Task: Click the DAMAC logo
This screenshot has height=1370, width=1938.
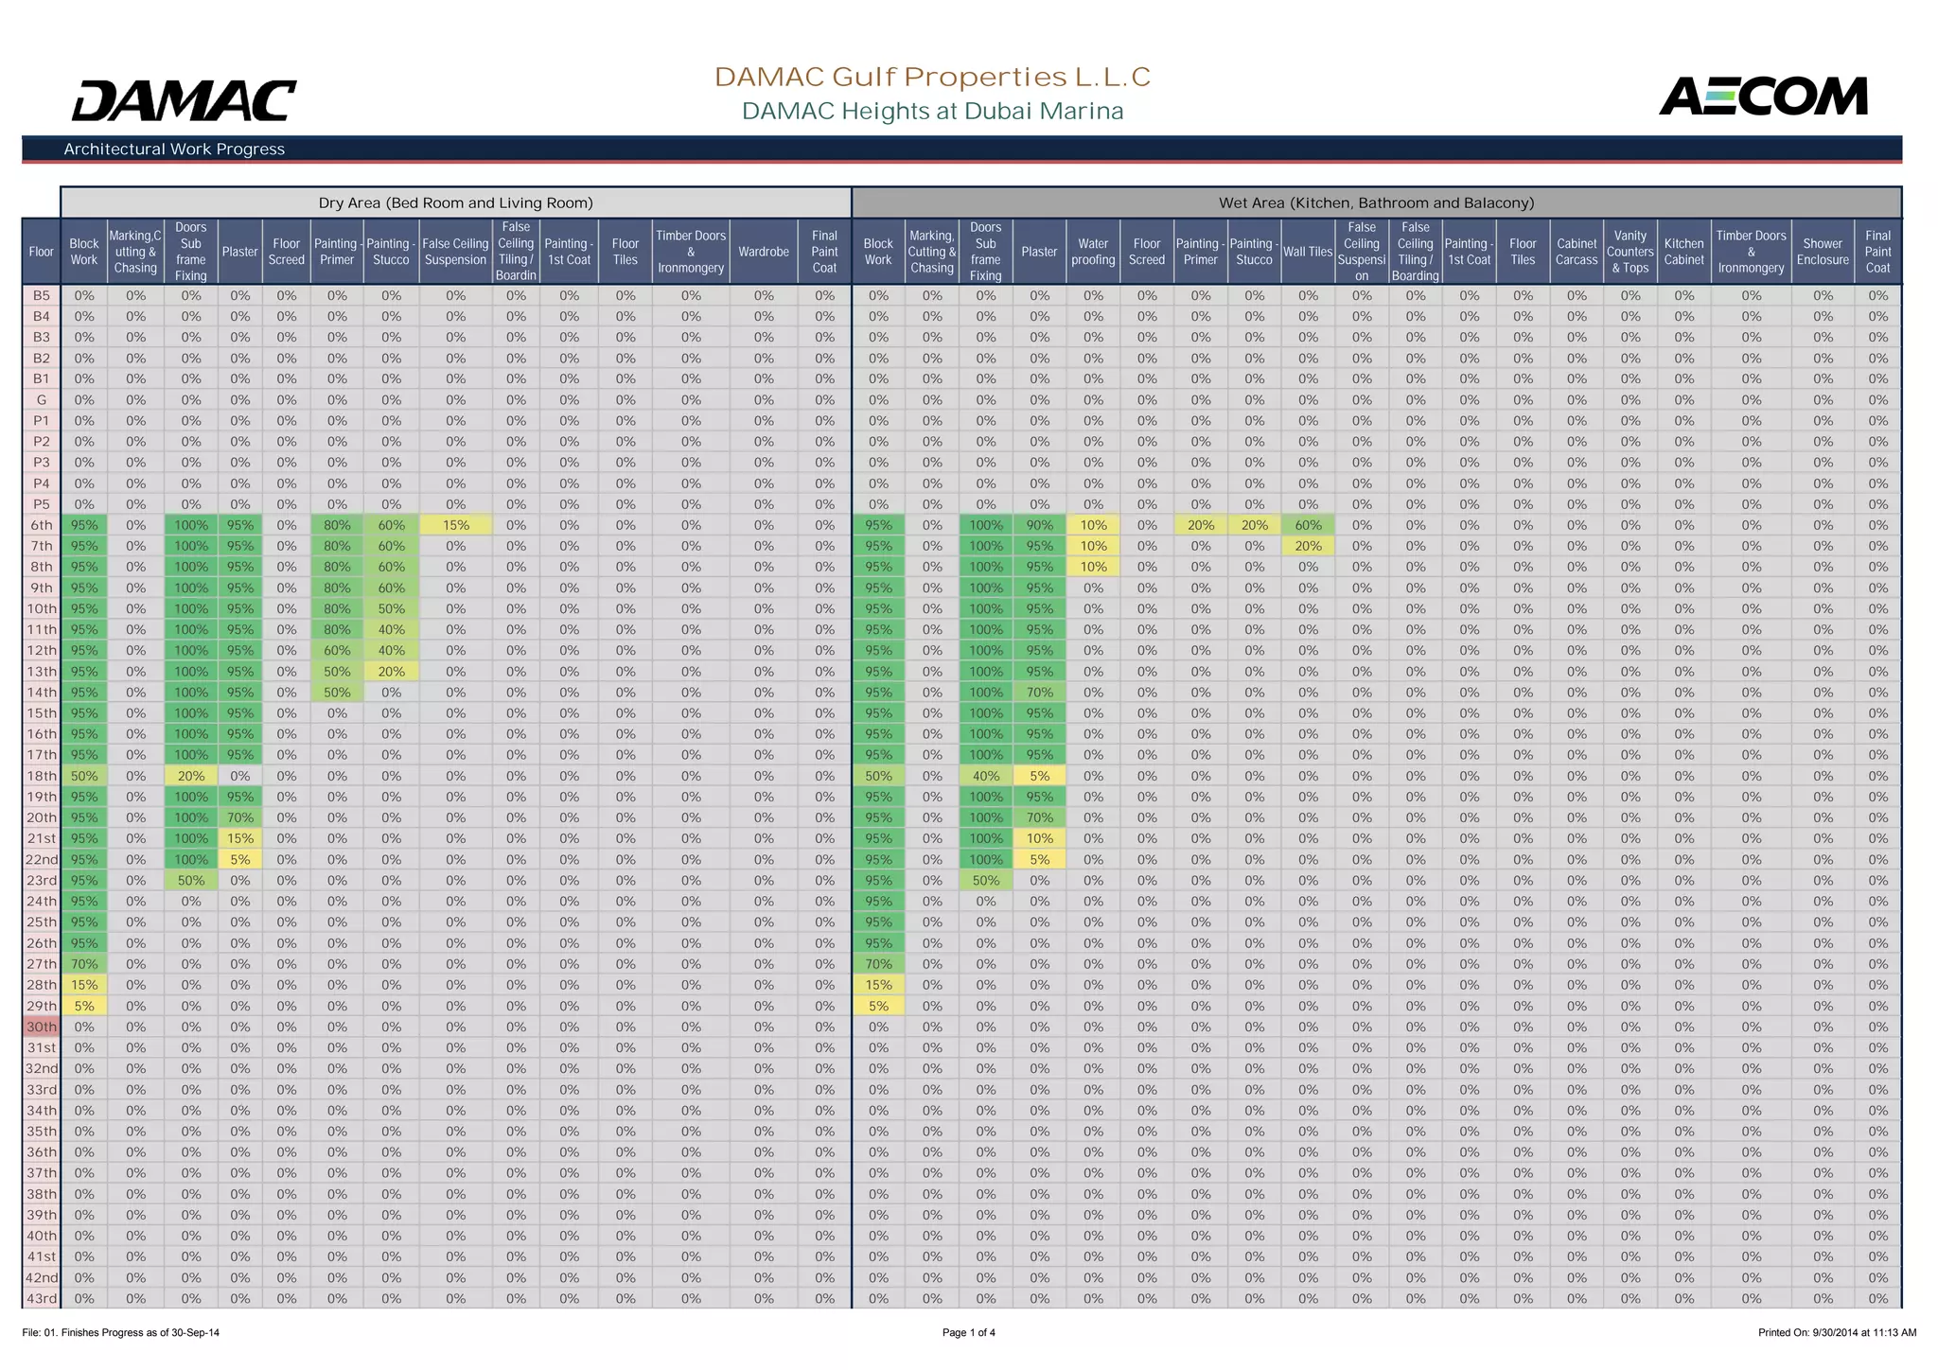Action: point(184,100)
